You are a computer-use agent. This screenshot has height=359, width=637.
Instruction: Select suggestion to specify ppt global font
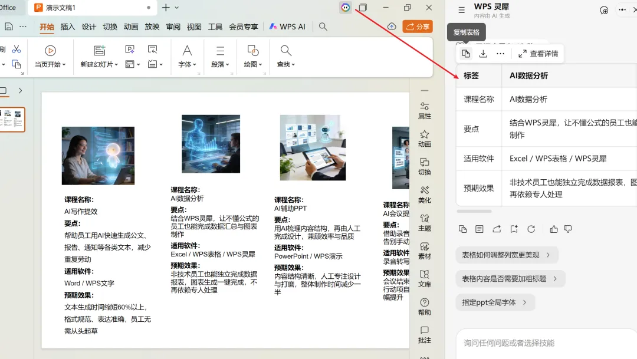click(x=495, y=302)
